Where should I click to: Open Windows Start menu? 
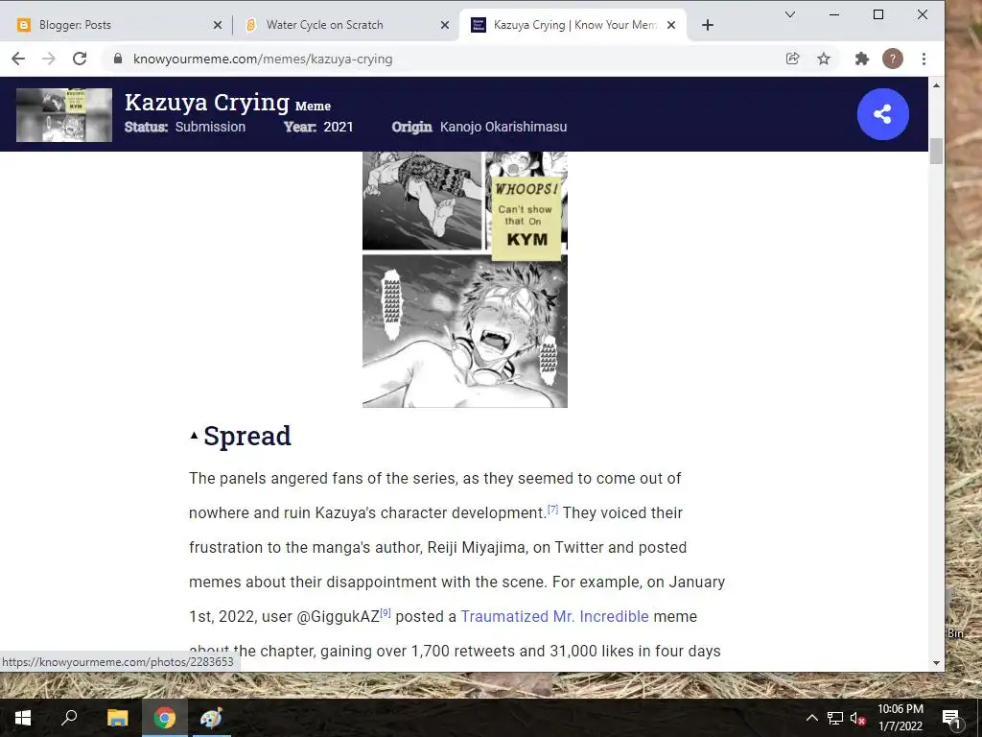23,718
